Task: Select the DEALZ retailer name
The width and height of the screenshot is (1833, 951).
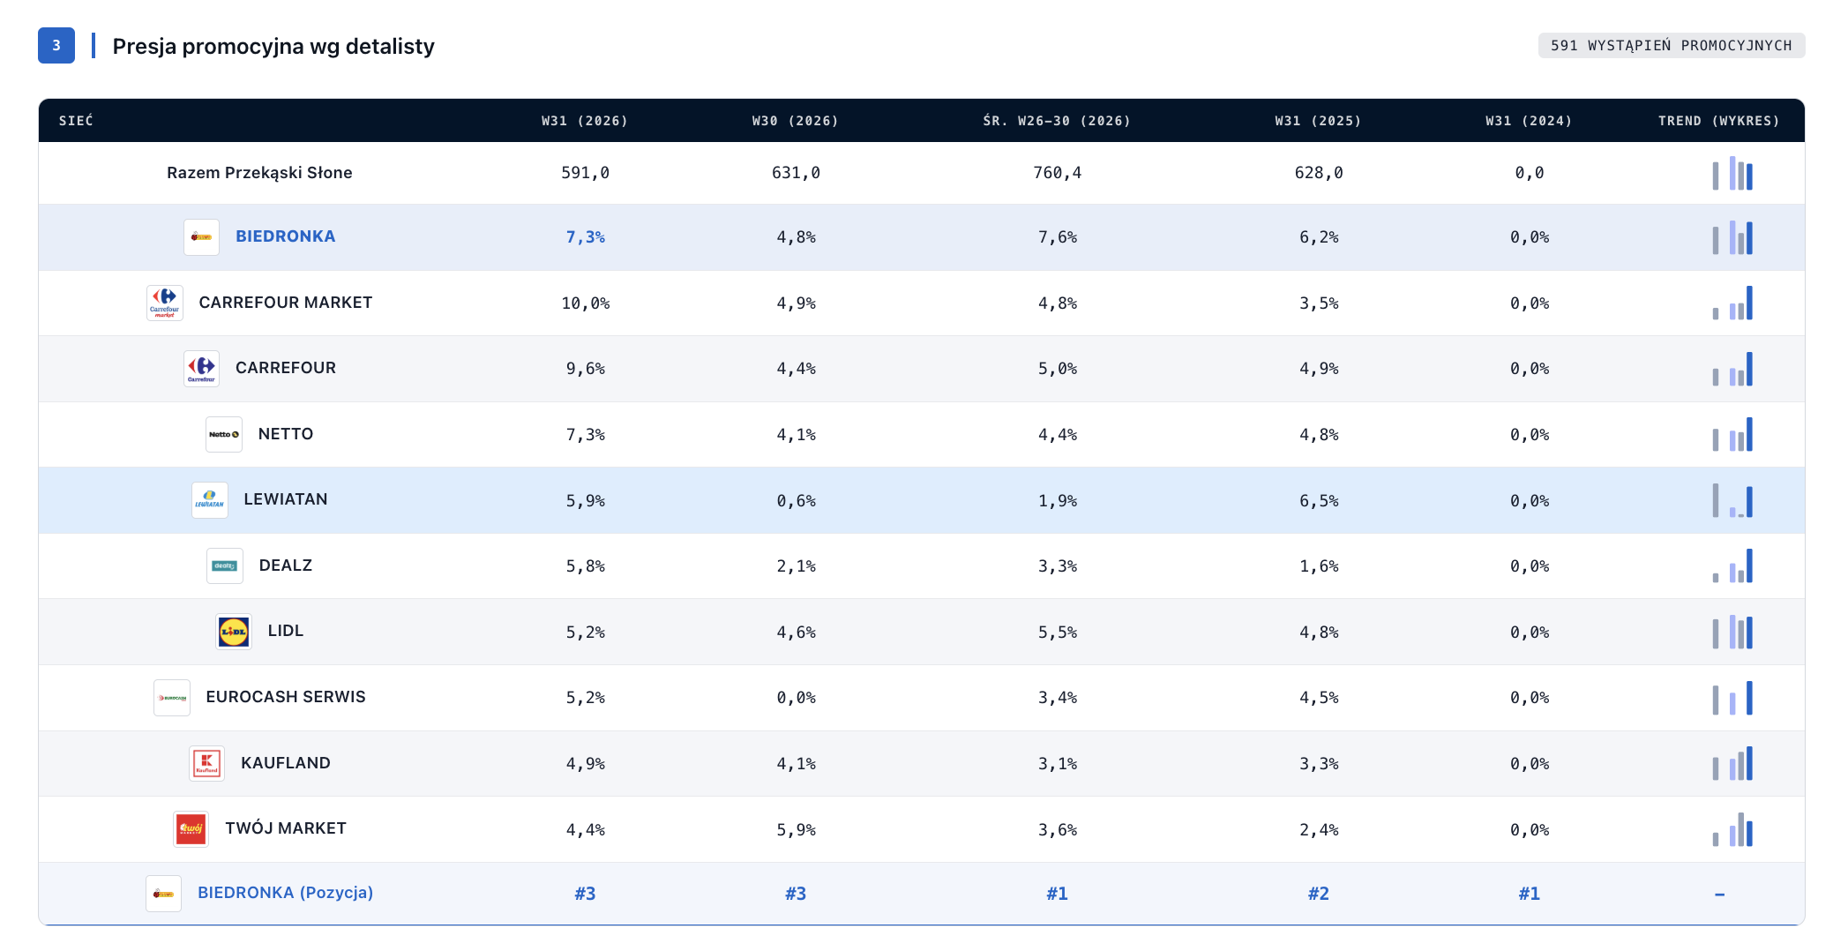Action: click(x=286, y=565)
